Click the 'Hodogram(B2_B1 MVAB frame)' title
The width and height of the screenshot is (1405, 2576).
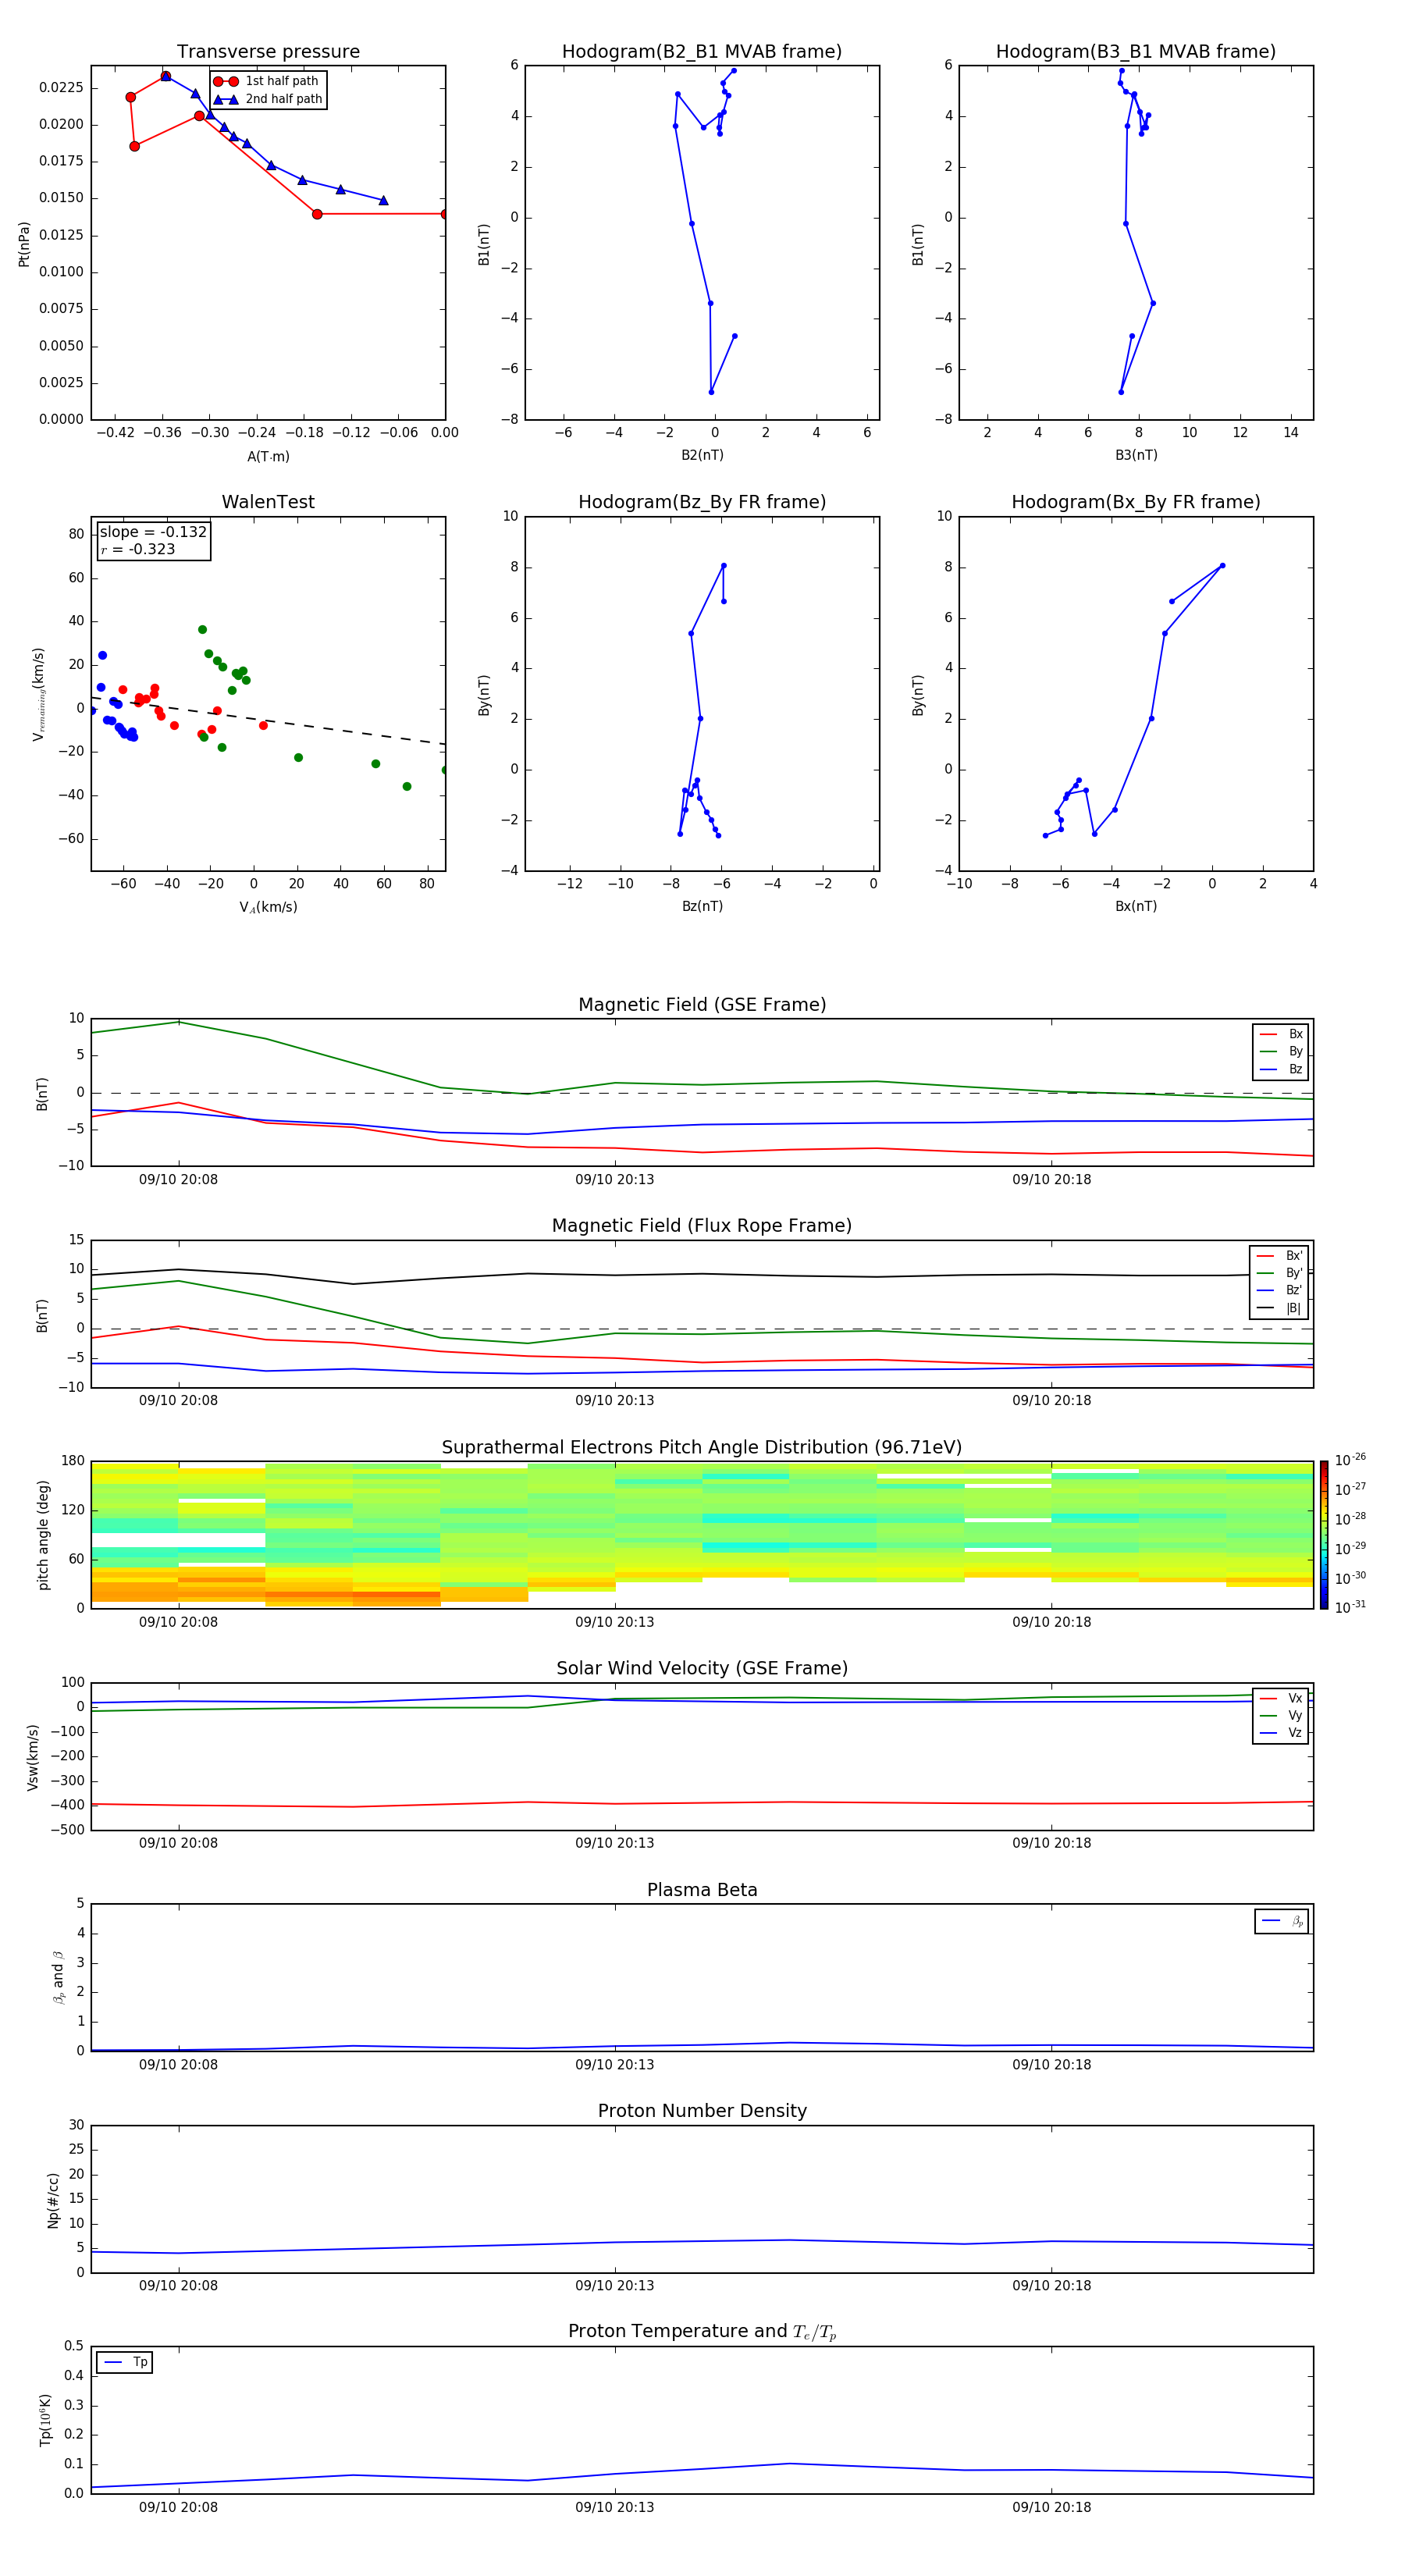pyautogui.click(x=702, y=52)
